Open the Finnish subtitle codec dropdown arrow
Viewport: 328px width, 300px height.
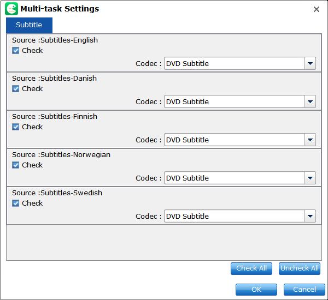pyautogui.click(x=310, y=140)
